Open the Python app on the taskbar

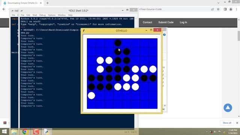46,132
